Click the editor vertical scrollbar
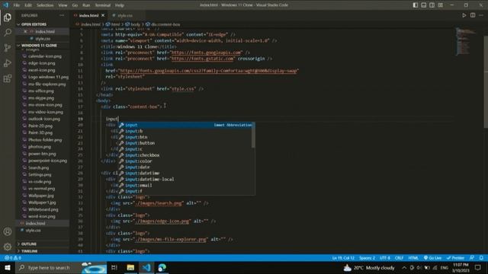Screen dimensions: 488x274 (486, 82)
